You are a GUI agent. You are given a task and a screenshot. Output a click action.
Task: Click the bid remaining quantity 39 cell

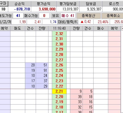(x=76, y=97)
